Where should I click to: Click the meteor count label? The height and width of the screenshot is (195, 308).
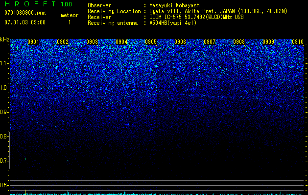pos(70,15)
